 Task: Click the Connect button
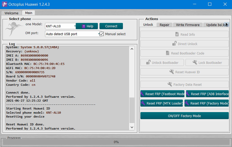(x=111, y=26)
